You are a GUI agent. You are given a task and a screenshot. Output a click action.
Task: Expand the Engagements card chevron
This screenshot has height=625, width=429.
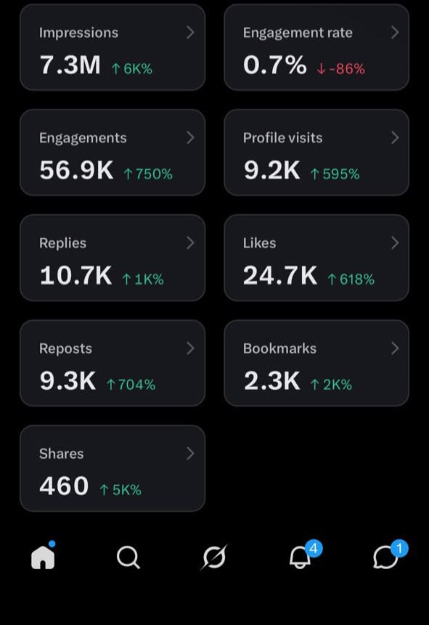(x=191, y=138)
